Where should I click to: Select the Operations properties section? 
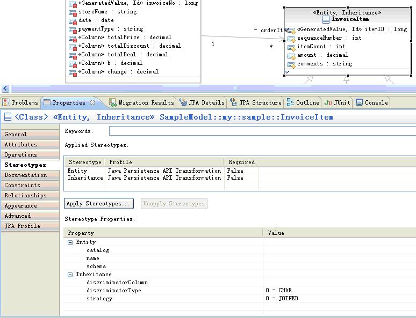point(30,154)
